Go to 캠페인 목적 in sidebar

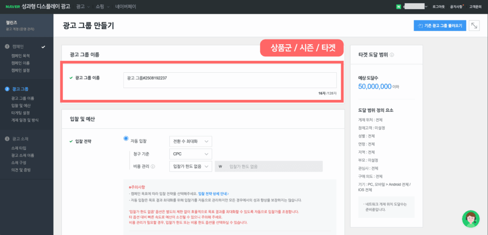(x=20, y=56)
